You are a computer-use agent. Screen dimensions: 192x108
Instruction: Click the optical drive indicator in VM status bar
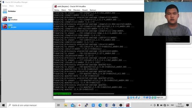click(131, 97)
